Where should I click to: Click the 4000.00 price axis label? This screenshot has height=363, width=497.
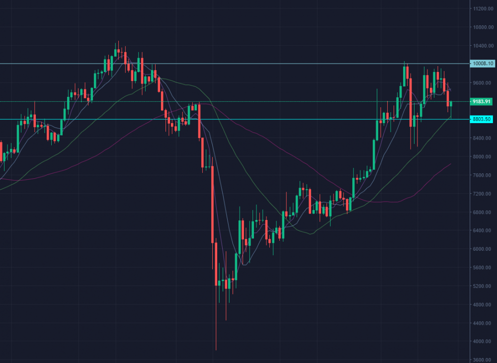tap(483, 342)
